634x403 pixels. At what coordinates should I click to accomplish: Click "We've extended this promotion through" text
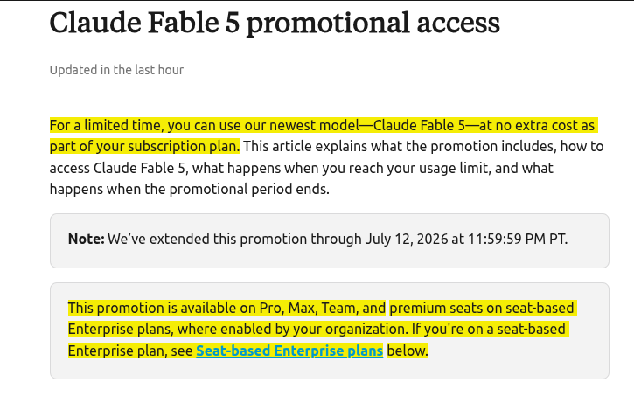click(234, 239)
